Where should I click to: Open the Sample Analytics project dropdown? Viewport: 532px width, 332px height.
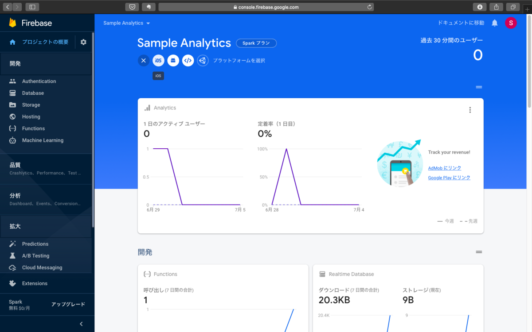127,23
